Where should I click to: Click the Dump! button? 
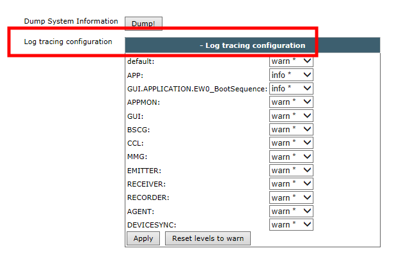point(143,24)
